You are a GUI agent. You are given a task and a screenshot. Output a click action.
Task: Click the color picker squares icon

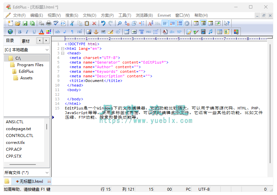[236, 32]
